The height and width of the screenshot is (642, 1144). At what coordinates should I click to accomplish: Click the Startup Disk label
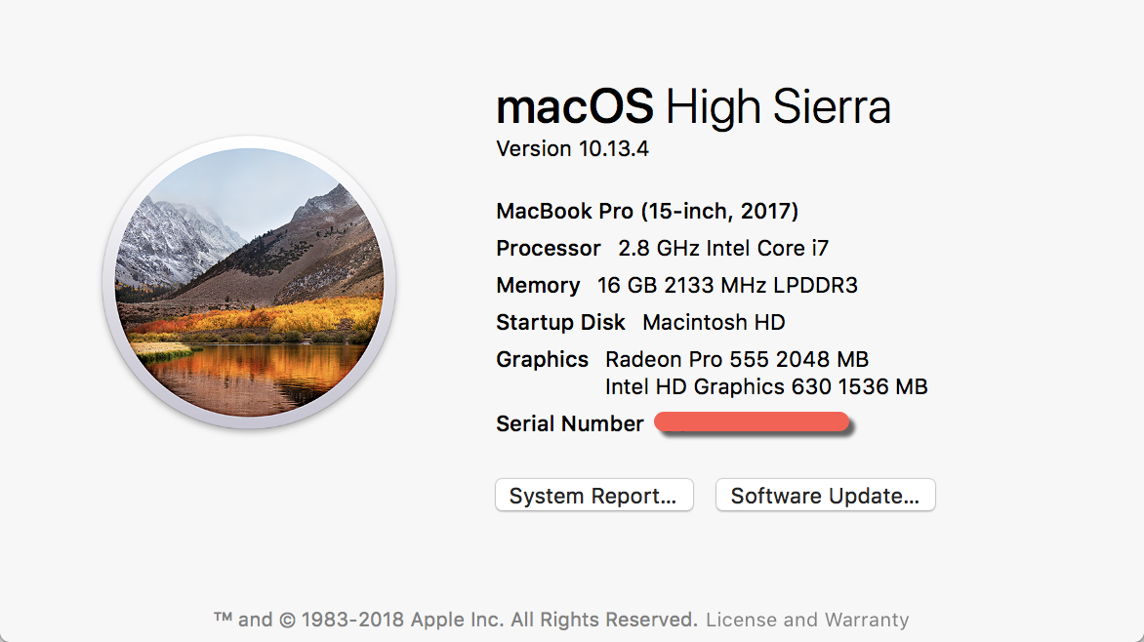(x=560, y=322)
